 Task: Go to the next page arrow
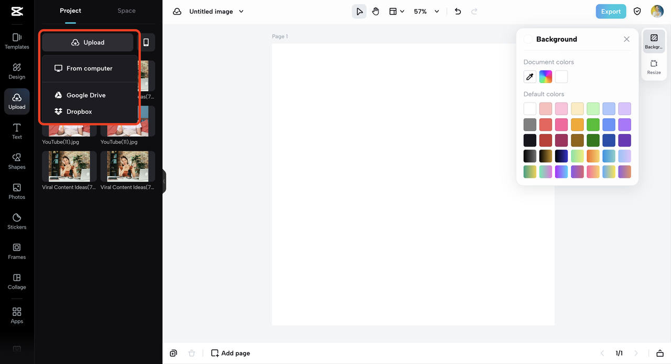(636, 354)
